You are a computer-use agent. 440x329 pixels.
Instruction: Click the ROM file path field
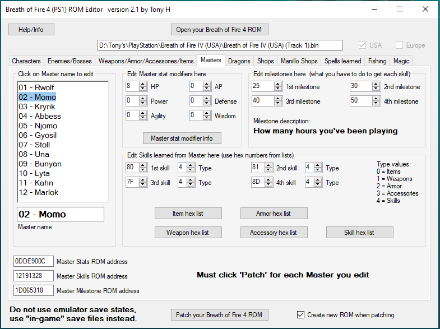[x=220, y=45]
